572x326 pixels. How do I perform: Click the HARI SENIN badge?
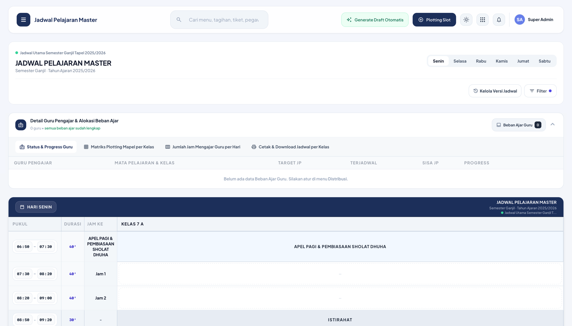(x=36, y=207)
